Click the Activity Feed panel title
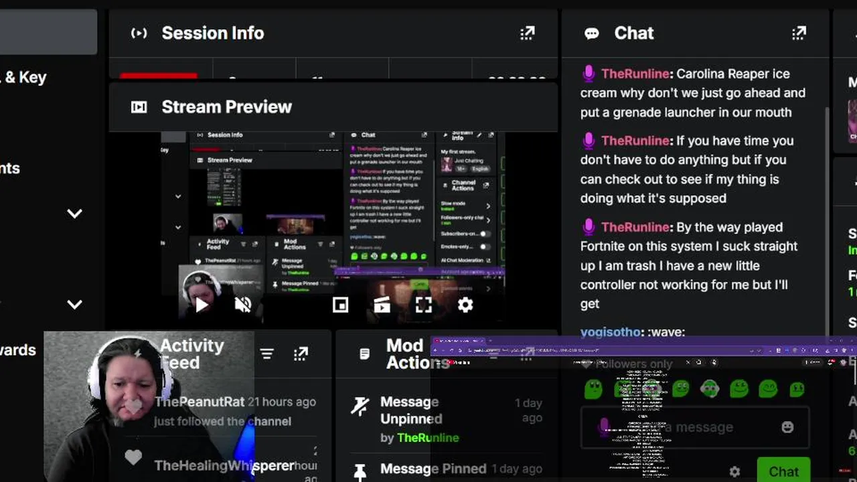Image resolution: width=857 pixels, height=482 pixels. (191, 354)
